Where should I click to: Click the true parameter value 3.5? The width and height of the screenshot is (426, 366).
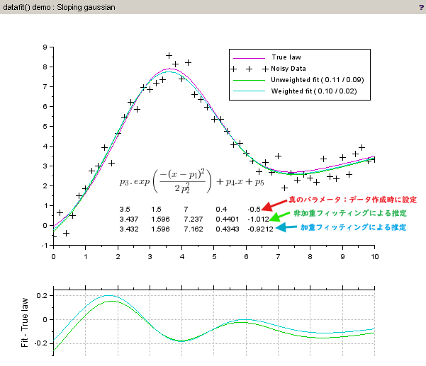pos(125,210)
